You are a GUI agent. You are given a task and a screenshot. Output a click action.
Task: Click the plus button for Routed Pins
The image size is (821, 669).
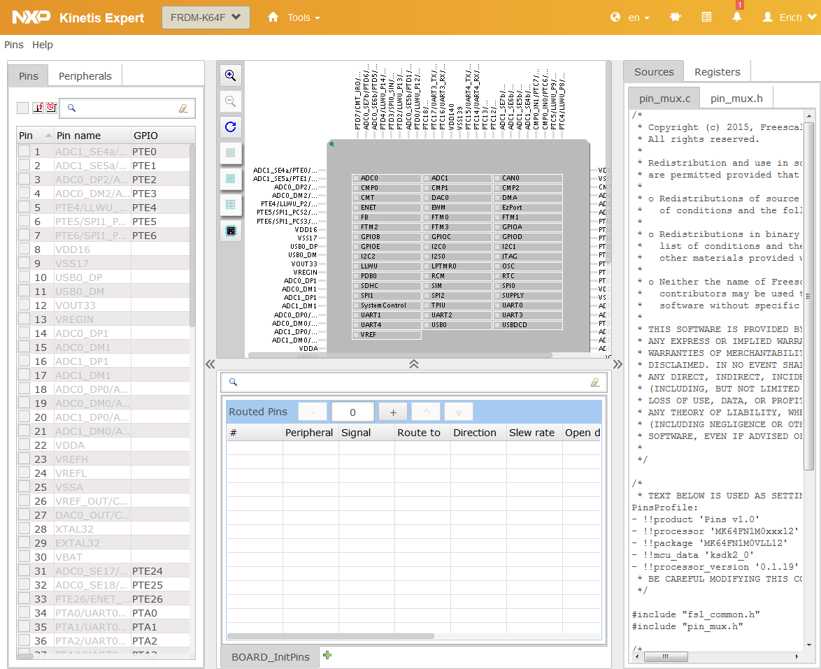(393, 412)
